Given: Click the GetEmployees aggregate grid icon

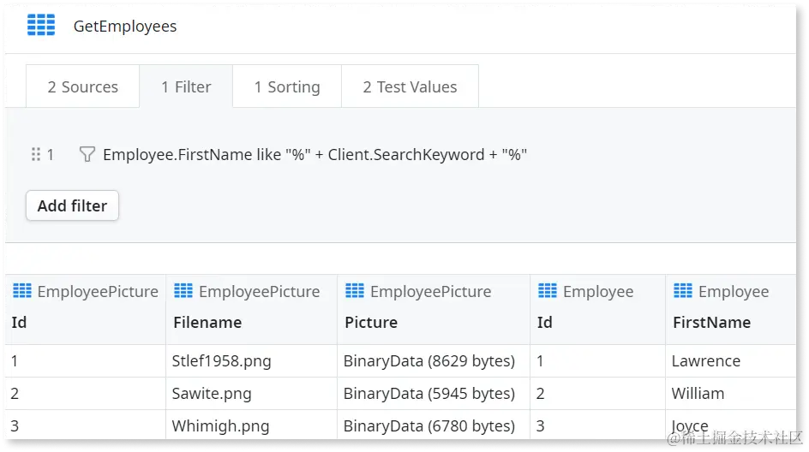Looking at the screenshot, I should pos(41,25).
